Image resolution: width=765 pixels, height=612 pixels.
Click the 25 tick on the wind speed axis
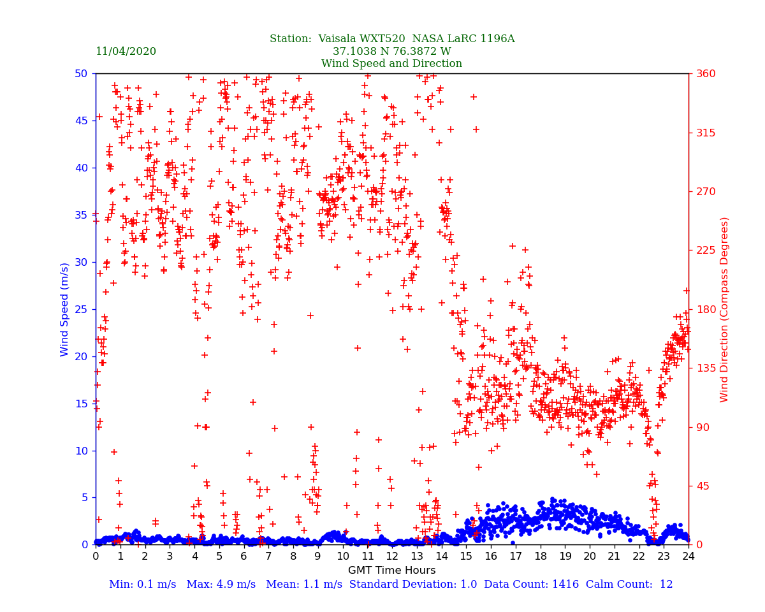coord(80,309)
